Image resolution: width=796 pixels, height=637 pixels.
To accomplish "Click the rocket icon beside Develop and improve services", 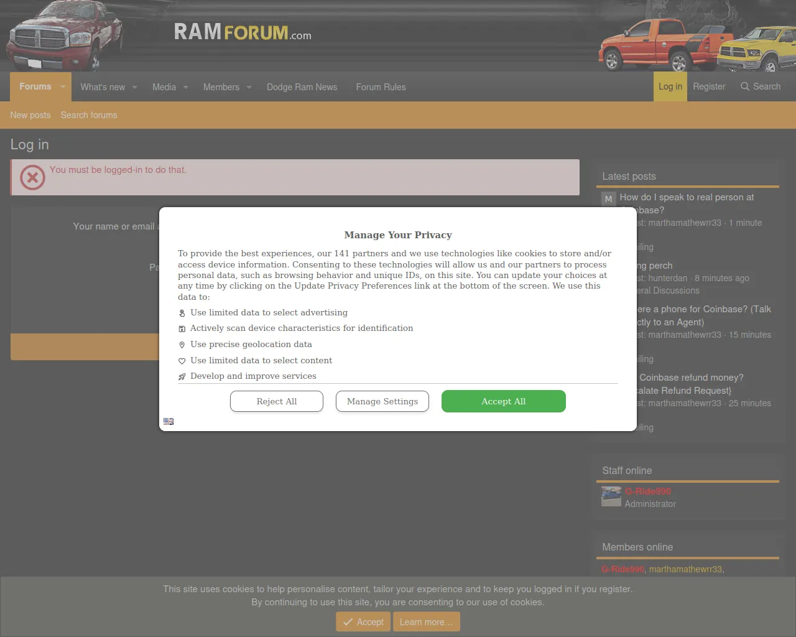I will pyautogui.click(x=182, y=376).
